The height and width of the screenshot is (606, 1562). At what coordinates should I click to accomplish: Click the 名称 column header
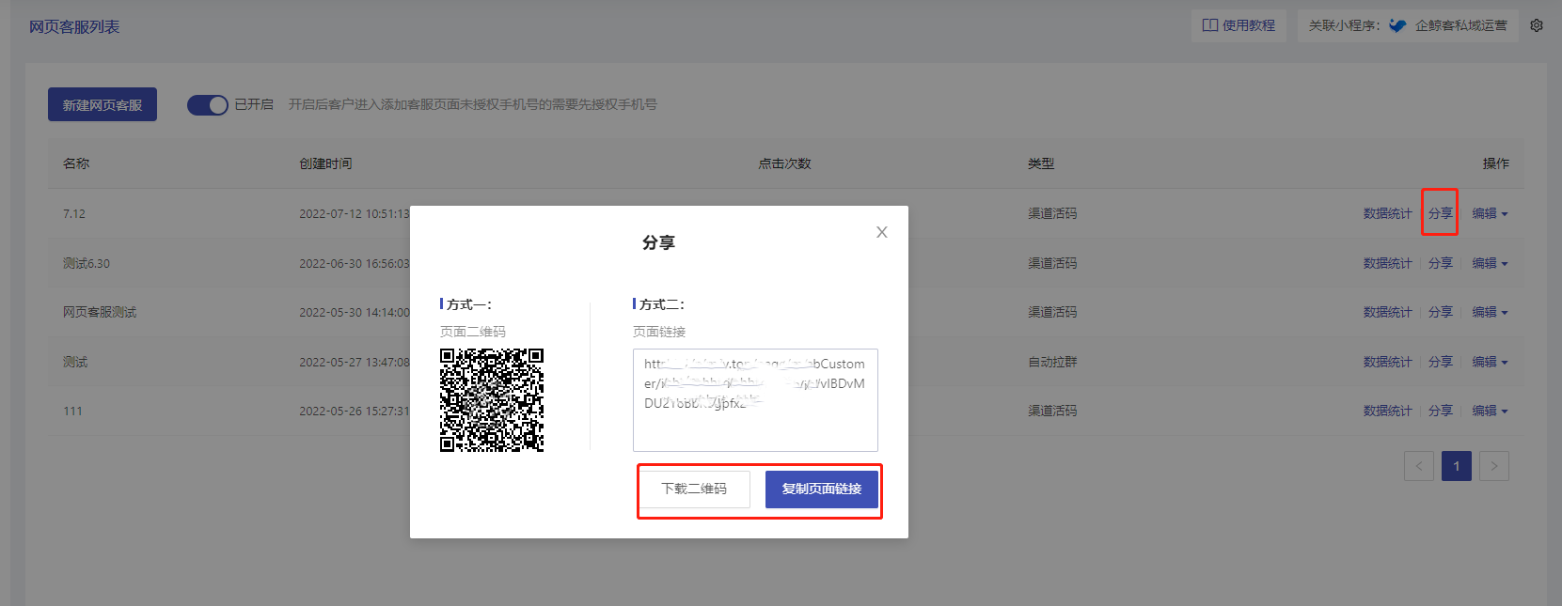point(76,163)
